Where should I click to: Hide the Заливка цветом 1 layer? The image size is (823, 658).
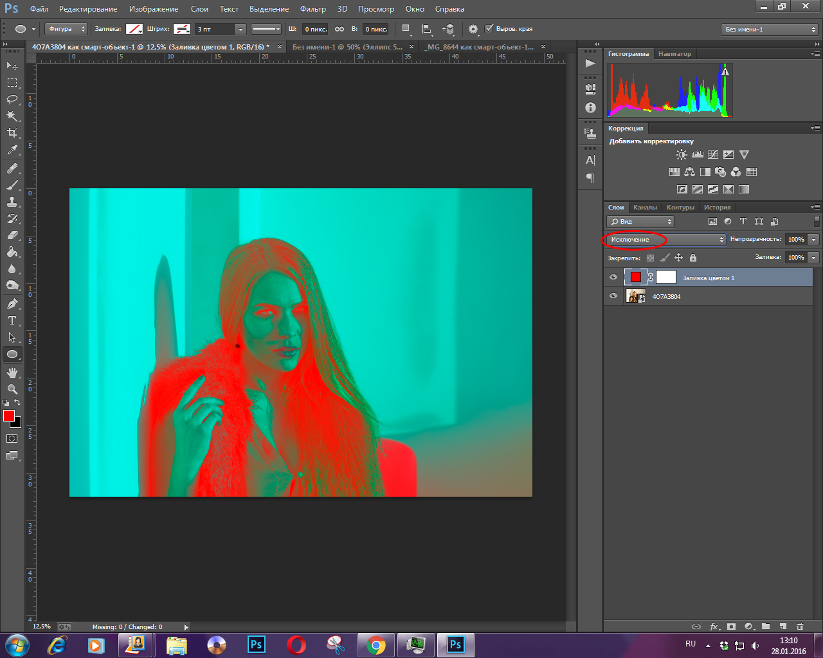[613, 278]
